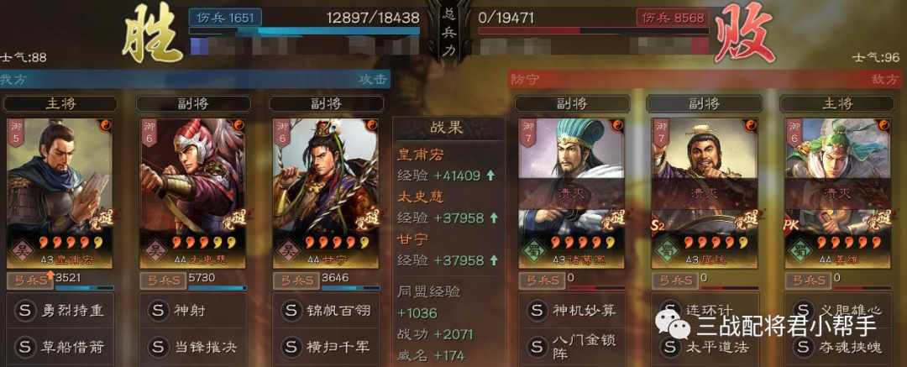Select the 八门金锁阵 skill

coord(573,348)
